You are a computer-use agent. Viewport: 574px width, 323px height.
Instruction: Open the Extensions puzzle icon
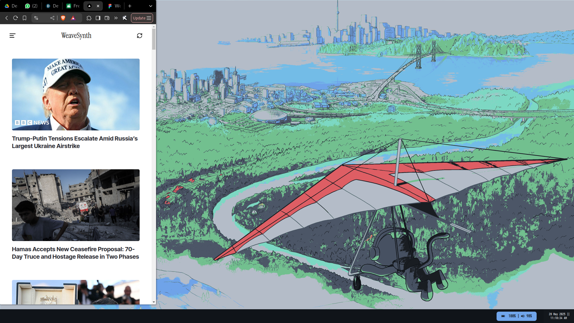tap(89, 18)
